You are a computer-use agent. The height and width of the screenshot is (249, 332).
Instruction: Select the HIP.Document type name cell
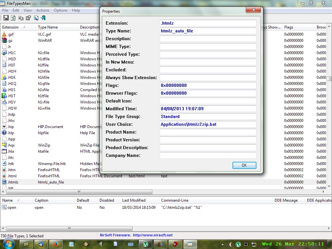click(x=50, y=127)
